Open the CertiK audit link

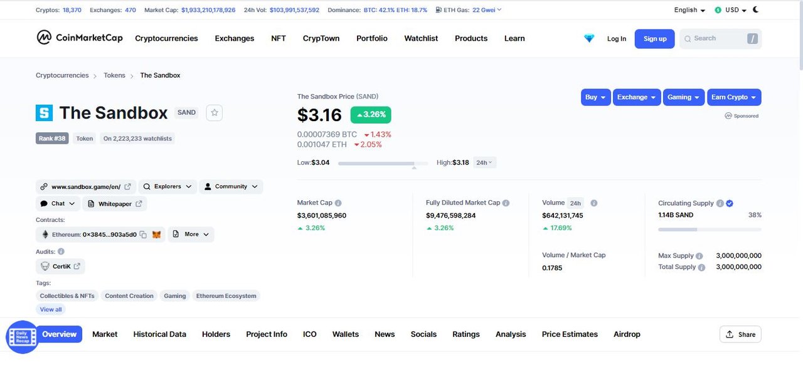point(60,267)
